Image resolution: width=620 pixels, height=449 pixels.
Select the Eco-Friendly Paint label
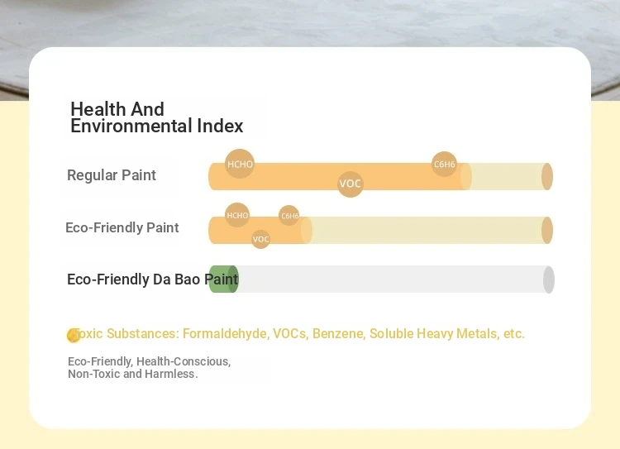point(122,228)
